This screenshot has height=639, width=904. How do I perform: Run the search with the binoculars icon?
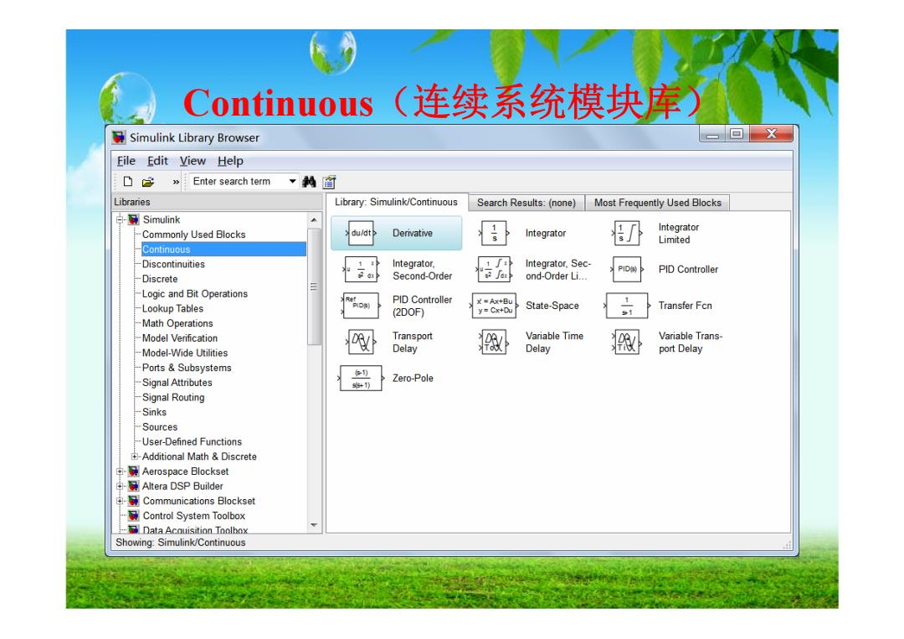tap(309, 182)
